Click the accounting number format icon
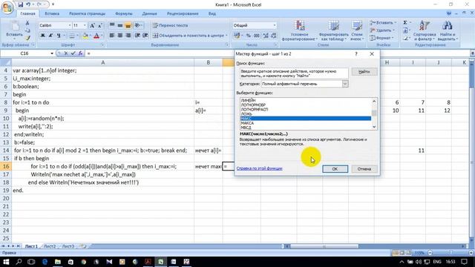The image size is (475, 267). point(237,36)
